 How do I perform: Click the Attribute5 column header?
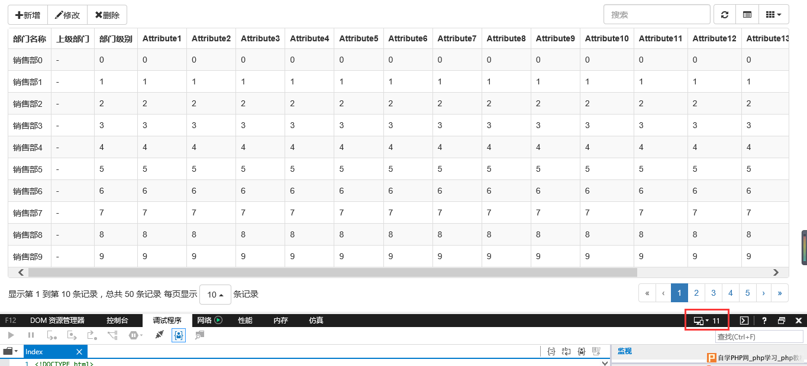pos(359,38)
